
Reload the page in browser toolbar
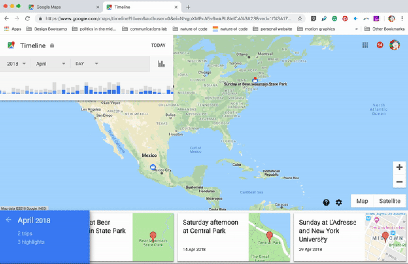point(28,19)
